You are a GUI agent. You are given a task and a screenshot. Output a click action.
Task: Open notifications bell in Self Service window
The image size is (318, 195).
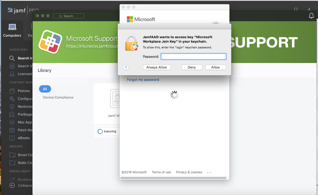311,16
